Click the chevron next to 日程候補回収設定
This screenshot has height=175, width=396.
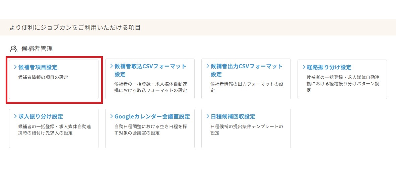208,116
